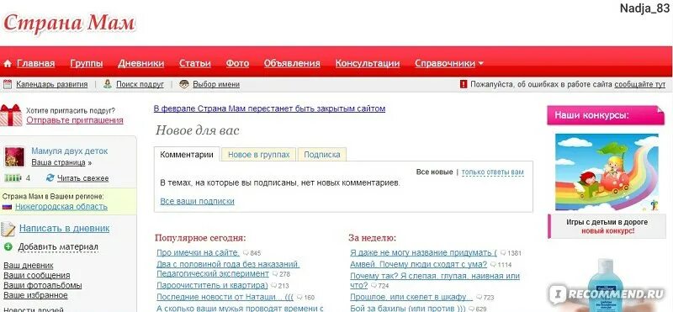The width and height of the screenshot is (673, 312).
Task: Click the green plus Добавить материал icon
Action: point(8,246)
